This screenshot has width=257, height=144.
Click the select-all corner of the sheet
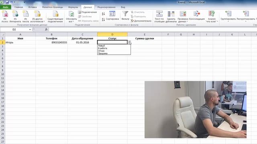2,34
